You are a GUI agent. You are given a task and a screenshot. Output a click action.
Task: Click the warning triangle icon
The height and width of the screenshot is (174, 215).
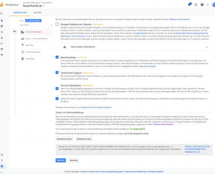pyautogui.click(x=65, y=47)
